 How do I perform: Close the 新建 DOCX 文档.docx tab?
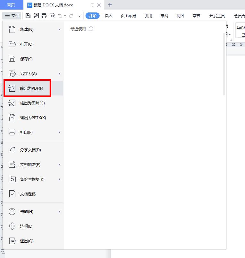click(x=99, y=5)
